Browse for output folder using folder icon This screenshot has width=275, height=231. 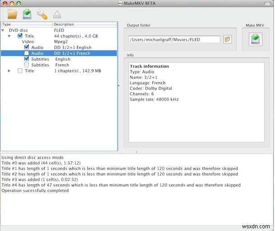[227, 39]
